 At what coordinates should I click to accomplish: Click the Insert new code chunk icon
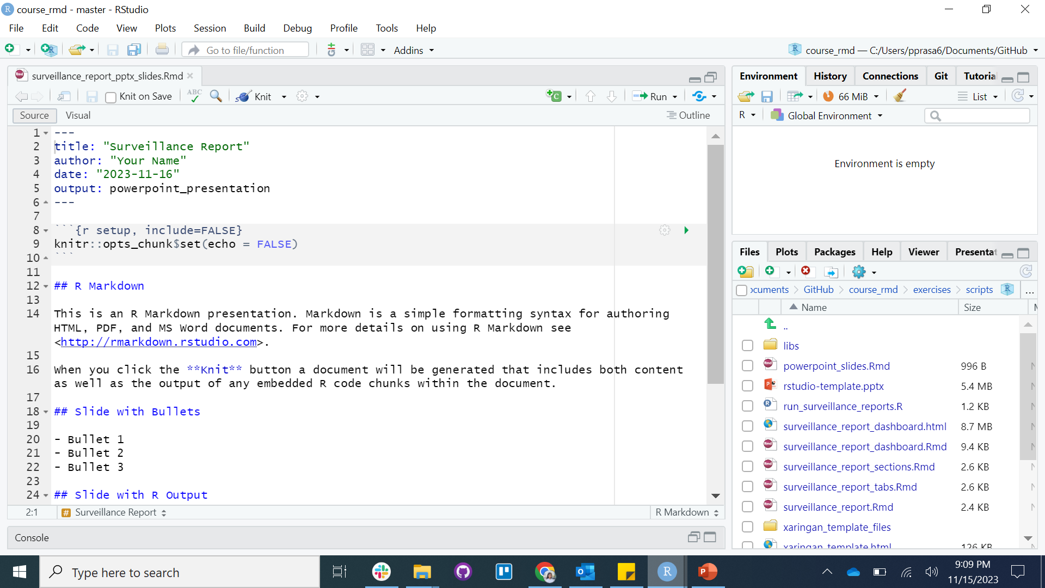(x=554, y=96)
